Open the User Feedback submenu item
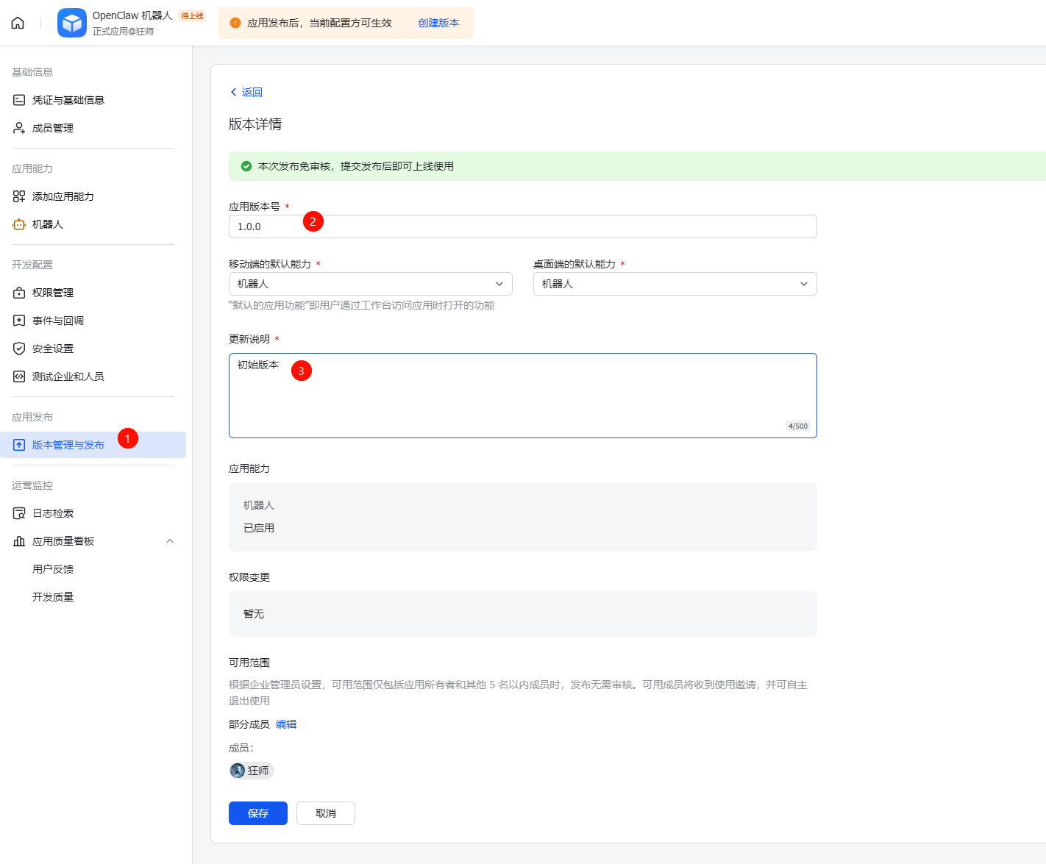 coord(53,569)
